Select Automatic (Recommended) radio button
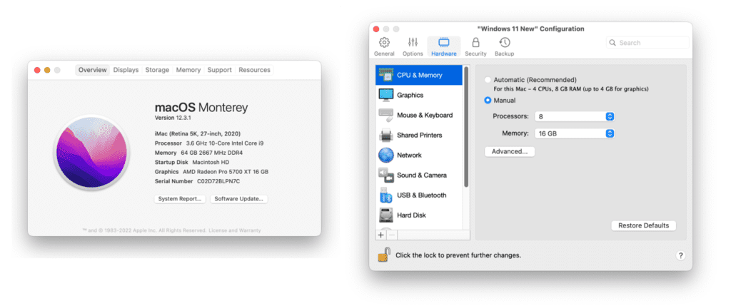 [488, 80]
